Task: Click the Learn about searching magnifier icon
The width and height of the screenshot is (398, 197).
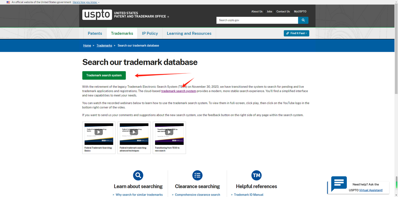Action: click(x=138, y=175)
